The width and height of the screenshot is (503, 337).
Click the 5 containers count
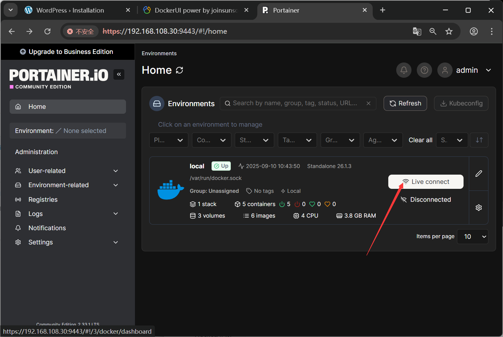click(x=255, y=204)
